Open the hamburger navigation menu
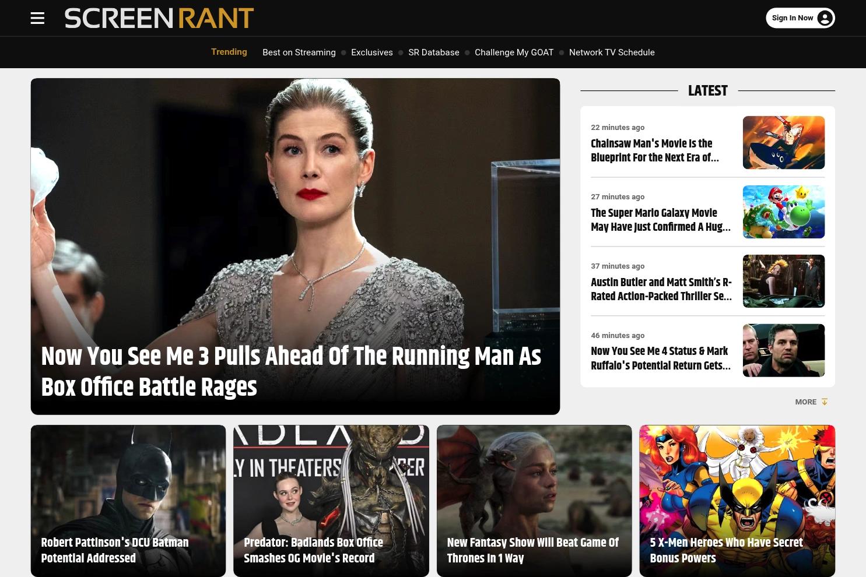Viewport: 866px width, 577px height. coord(37,17)
